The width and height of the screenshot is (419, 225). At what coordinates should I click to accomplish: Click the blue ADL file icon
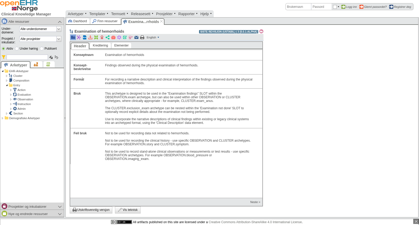(x=85, y=37)
